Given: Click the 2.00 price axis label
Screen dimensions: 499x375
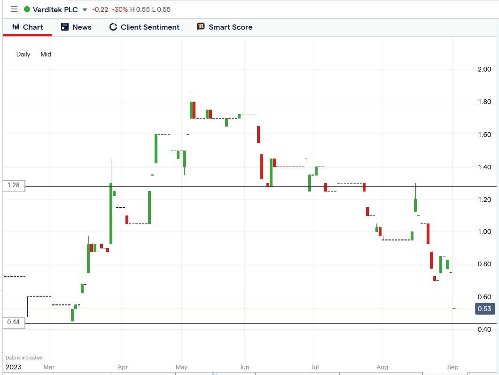Looking at the screenshot, I should tap(484, 69).
